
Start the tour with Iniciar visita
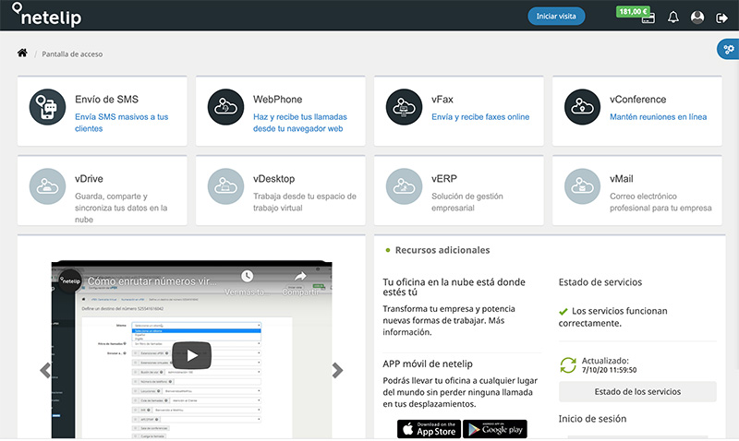(x=556, y=16)
